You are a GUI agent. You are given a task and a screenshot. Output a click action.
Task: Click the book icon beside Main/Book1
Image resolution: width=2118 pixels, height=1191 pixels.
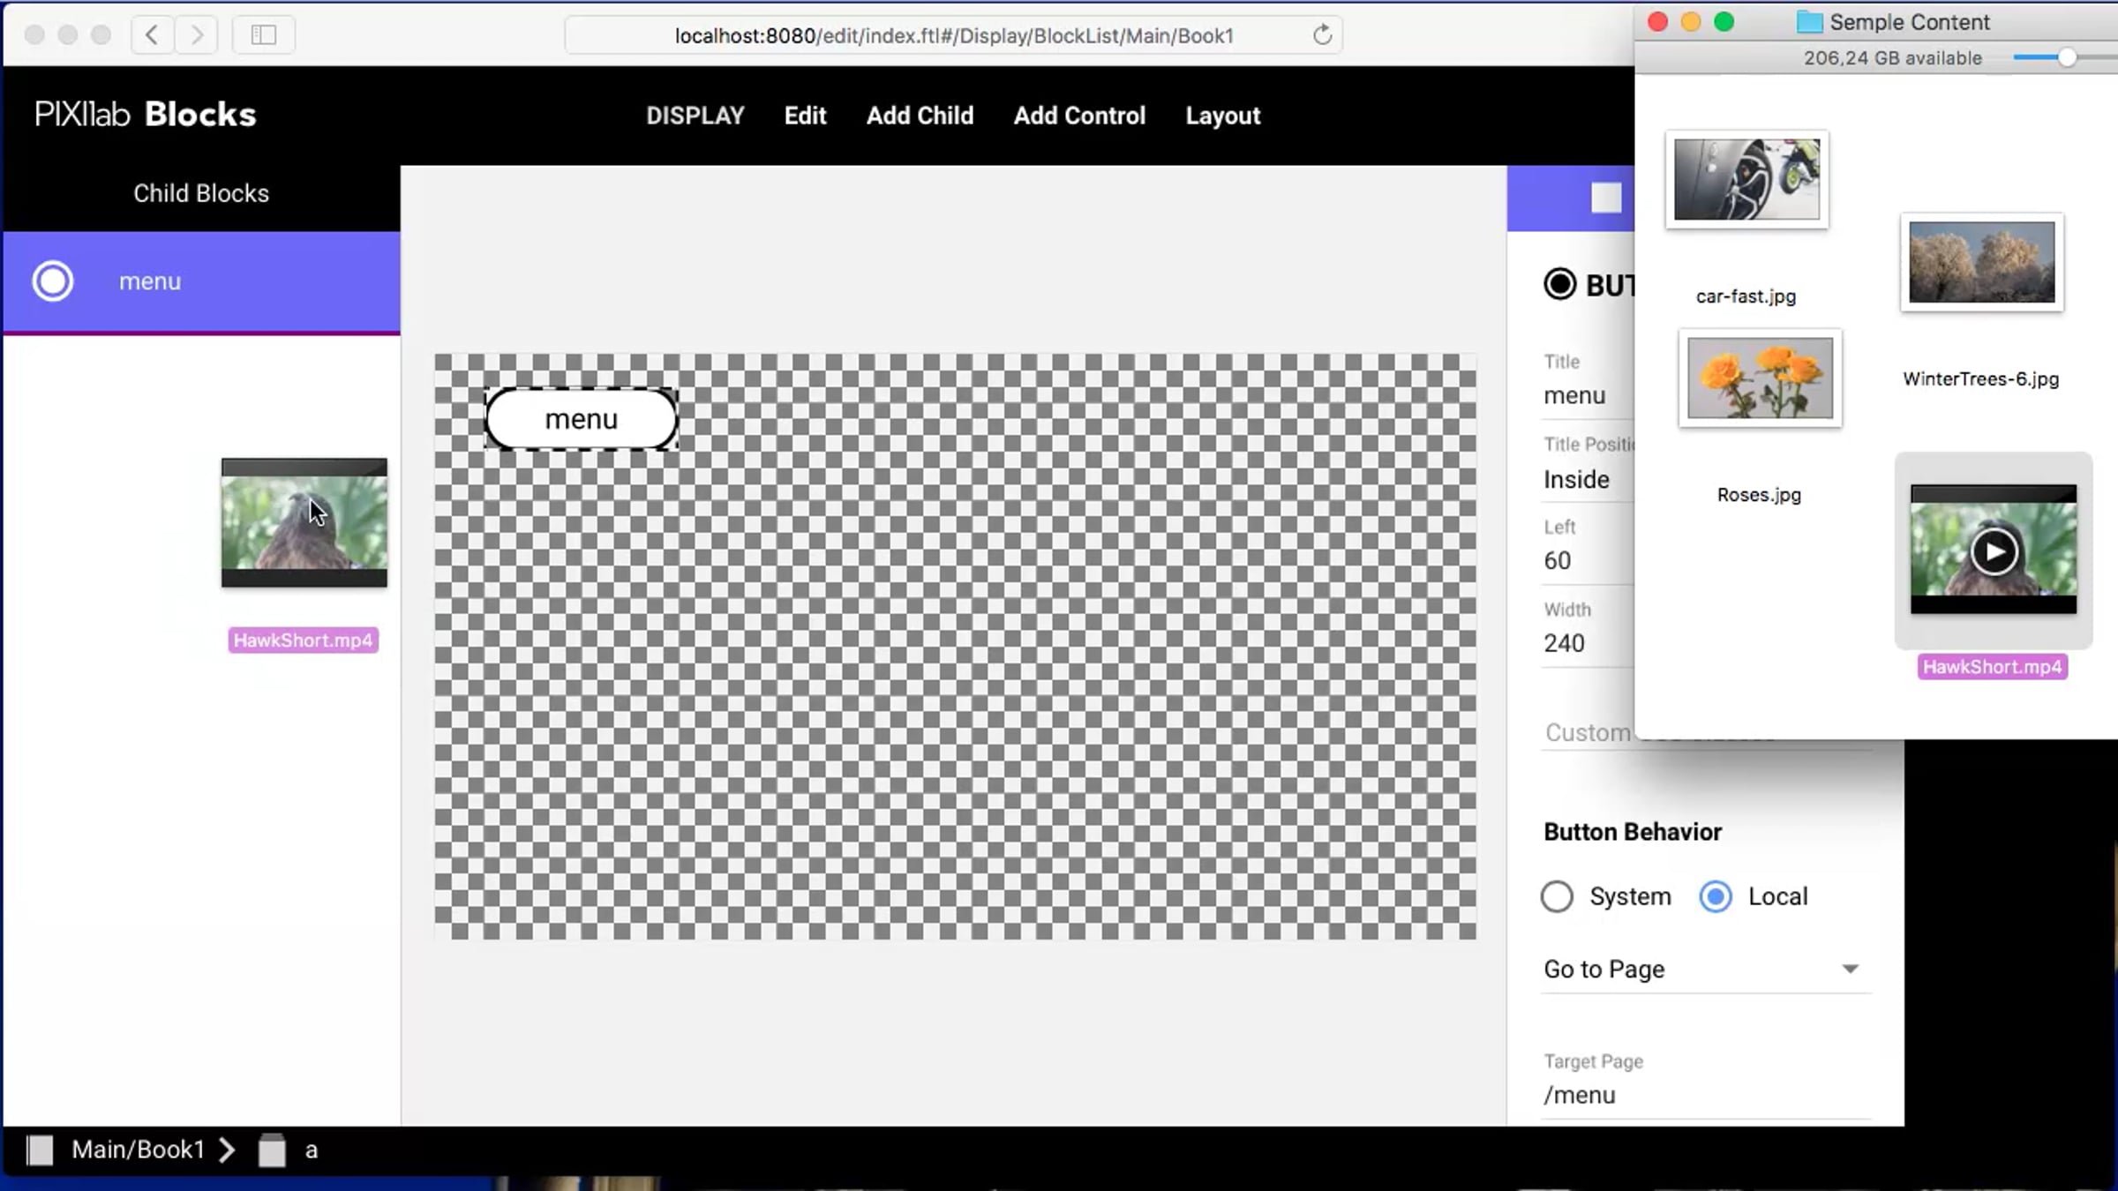pyautogui.click(x=40, y=1150)
